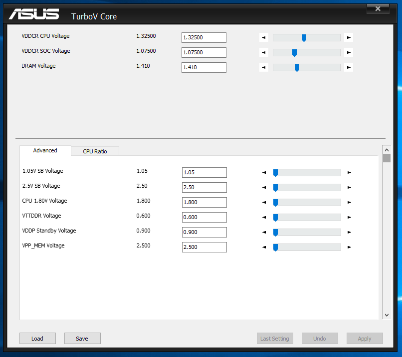The image size is (402, 357).
Task: Click the VTTDDR Voltage slider
Action: coord(307,217)
